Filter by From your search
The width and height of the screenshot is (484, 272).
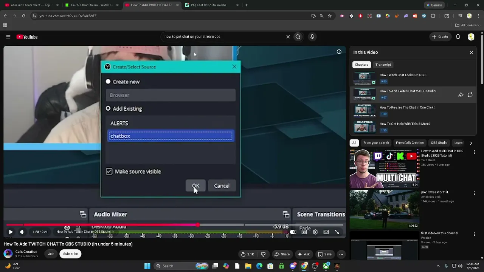(376, 143)
